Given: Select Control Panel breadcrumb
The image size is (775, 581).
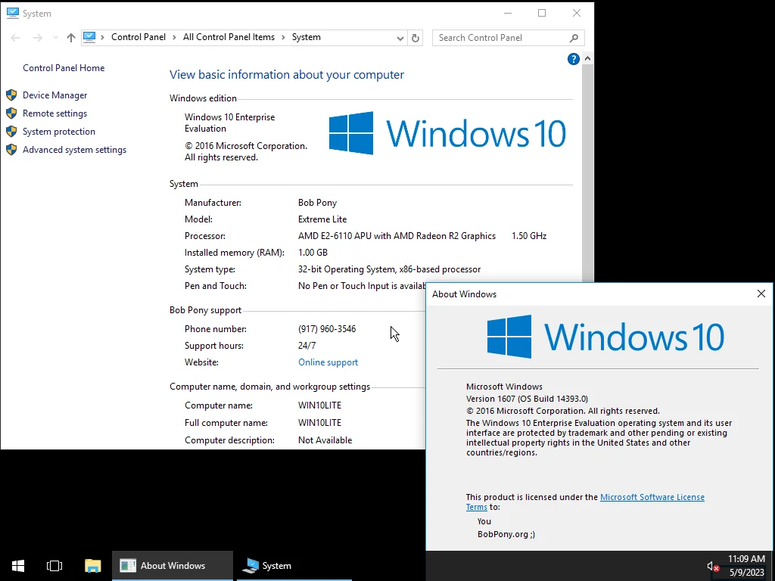Looking at the screenshot, I should pyautogui.click(x=139, y=38).
